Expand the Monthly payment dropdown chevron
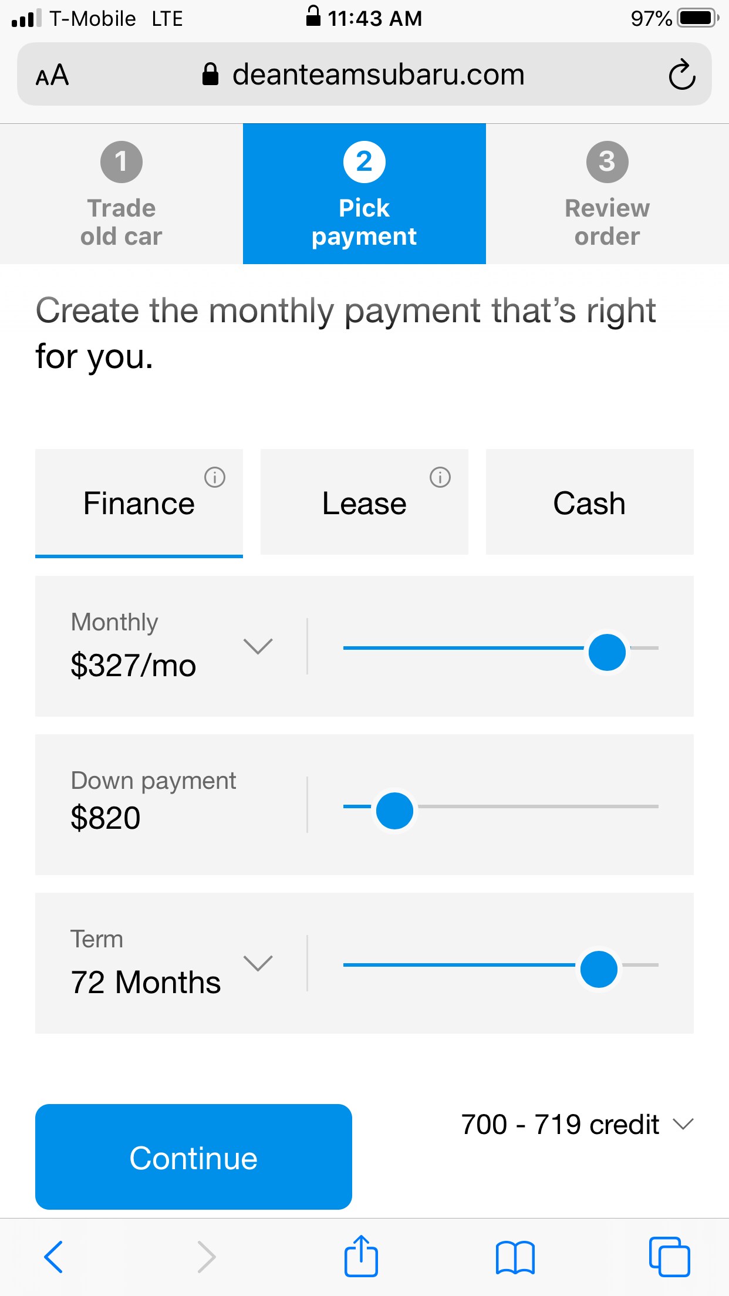729x1296 pixels. point(258,646)
